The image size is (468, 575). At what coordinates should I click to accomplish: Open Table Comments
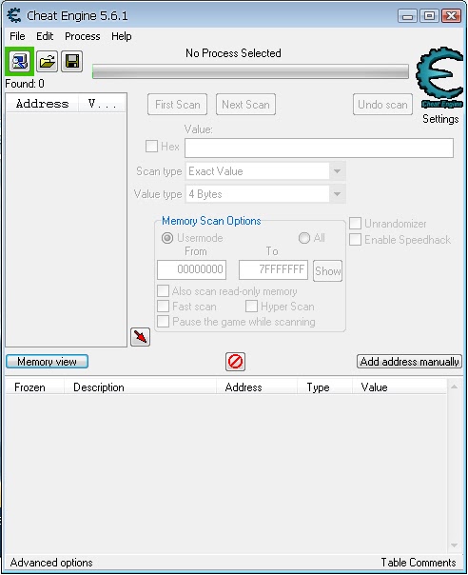pyautogui.click(x=419, y=563)
